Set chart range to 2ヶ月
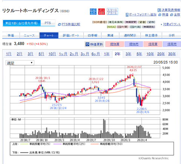The height and width of the screenshot is (164, 181). (74, 54)
